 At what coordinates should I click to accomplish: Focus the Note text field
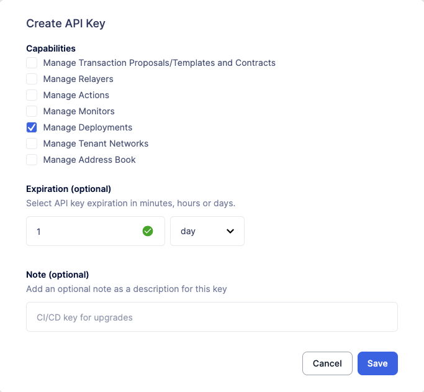click(212, 317)
